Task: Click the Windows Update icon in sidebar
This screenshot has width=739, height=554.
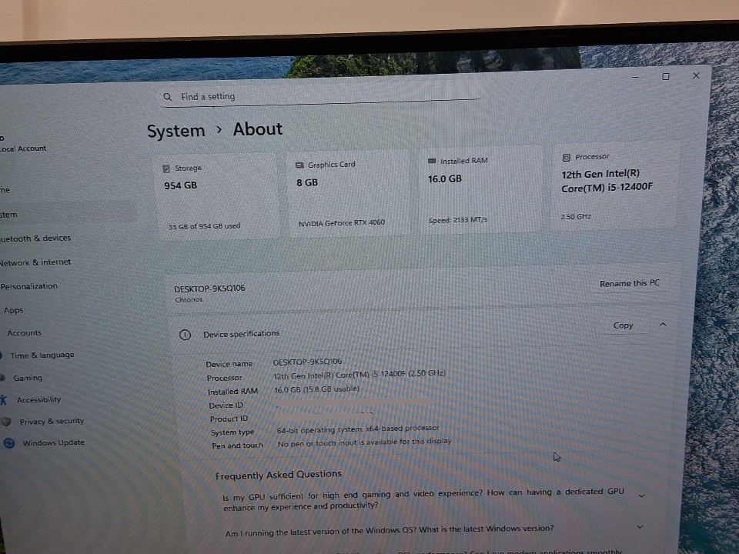Action: (9, 443)
